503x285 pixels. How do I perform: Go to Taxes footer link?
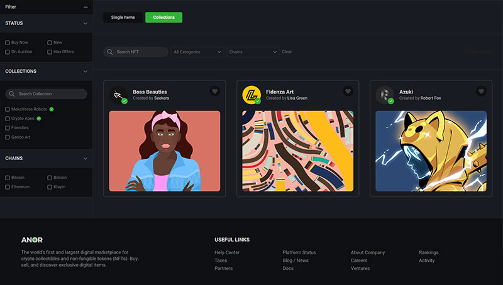(221, 261)
